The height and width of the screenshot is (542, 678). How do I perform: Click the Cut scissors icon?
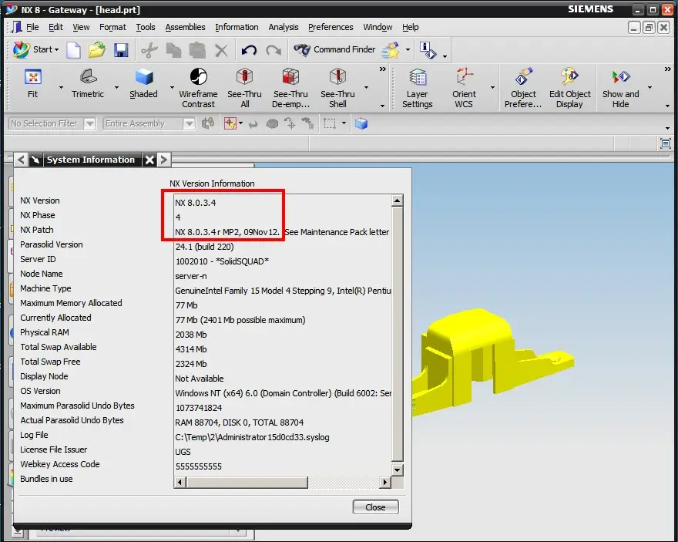pos(149,50)
